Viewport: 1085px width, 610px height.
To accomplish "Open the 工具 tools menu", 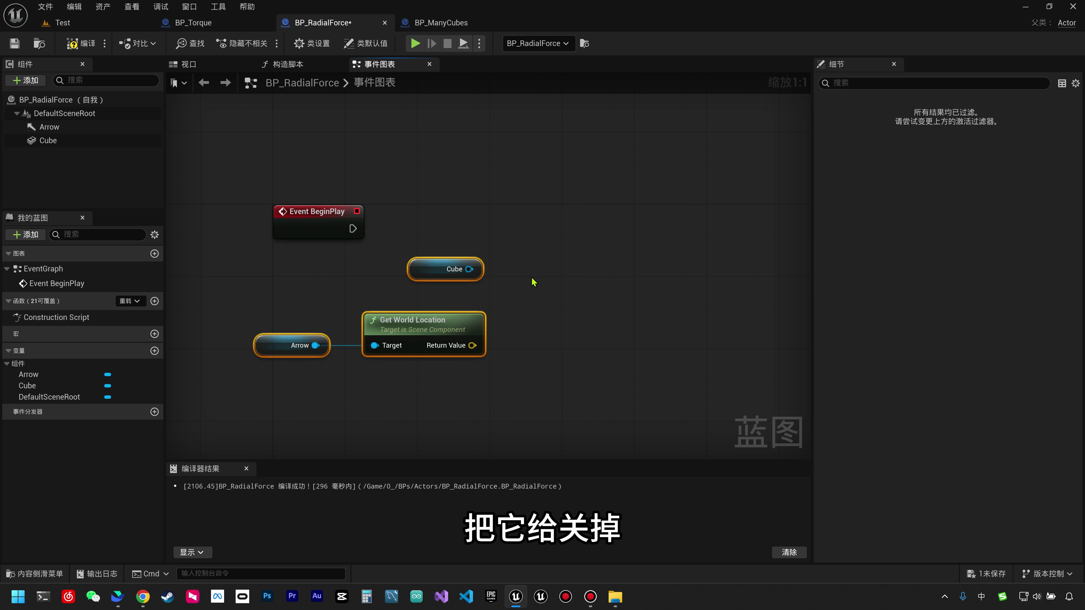I will pyautogui.click(x=218, y=6).
